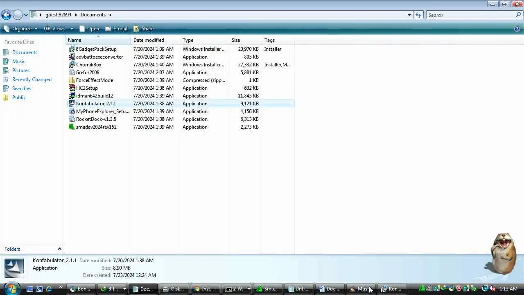Switch to Sma... taskbar button

(x=268, y=289)
